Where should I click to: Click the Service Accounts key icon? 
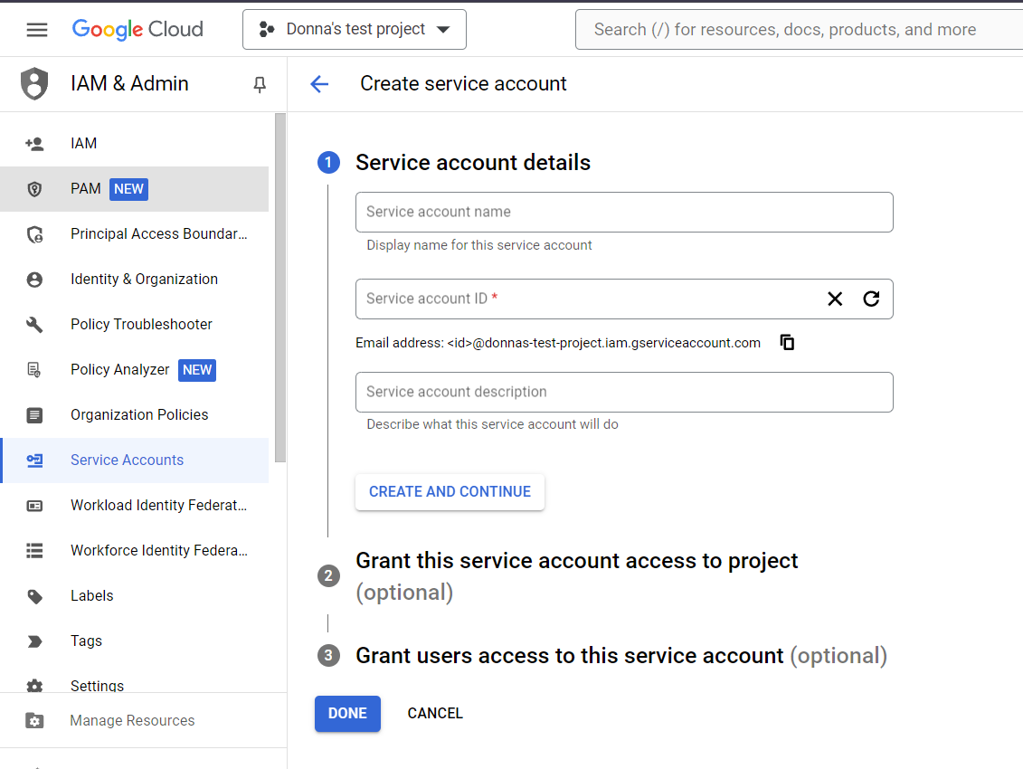(34, 460)
